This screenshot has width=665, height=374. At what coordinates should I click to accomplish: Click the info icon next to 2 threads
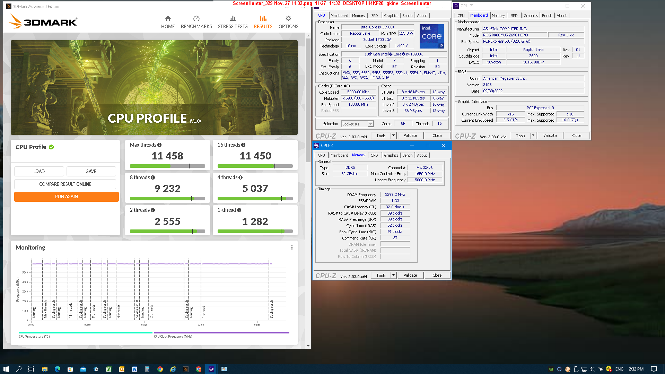[153, 210]
